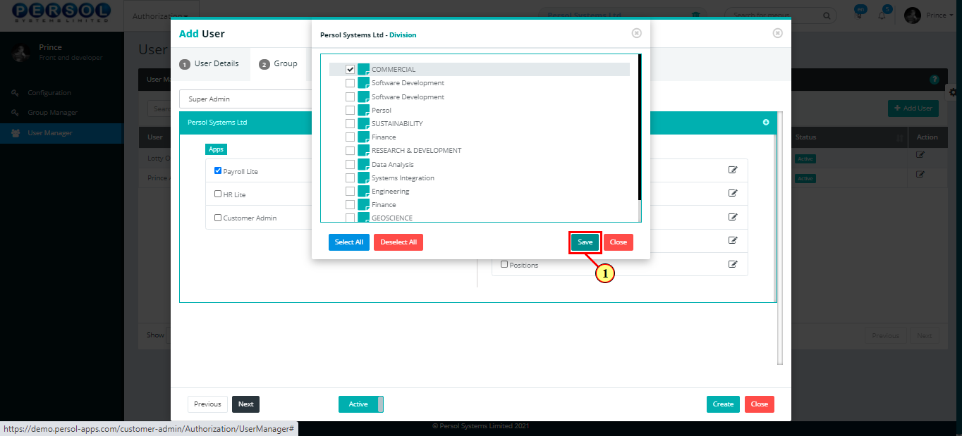Click the Add User button on the page
The height and width of the screenshot is (436, 962).
tap(913, 108)
